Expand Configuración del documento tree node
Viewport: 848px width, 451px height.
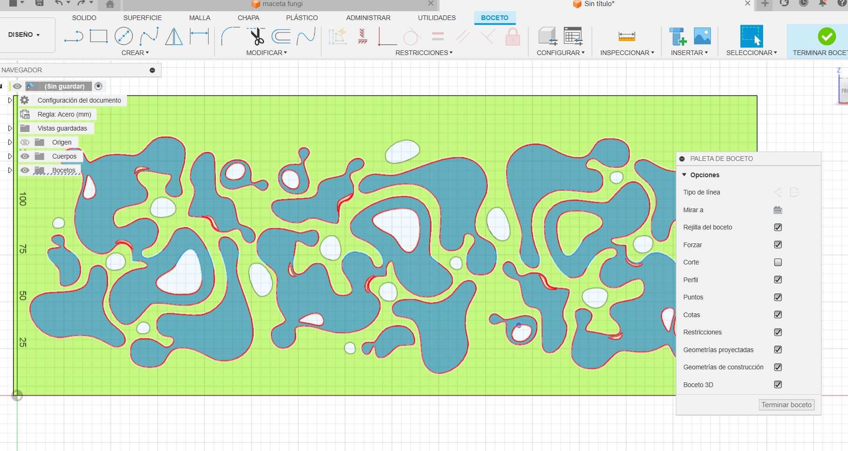(x=10, y=100)
